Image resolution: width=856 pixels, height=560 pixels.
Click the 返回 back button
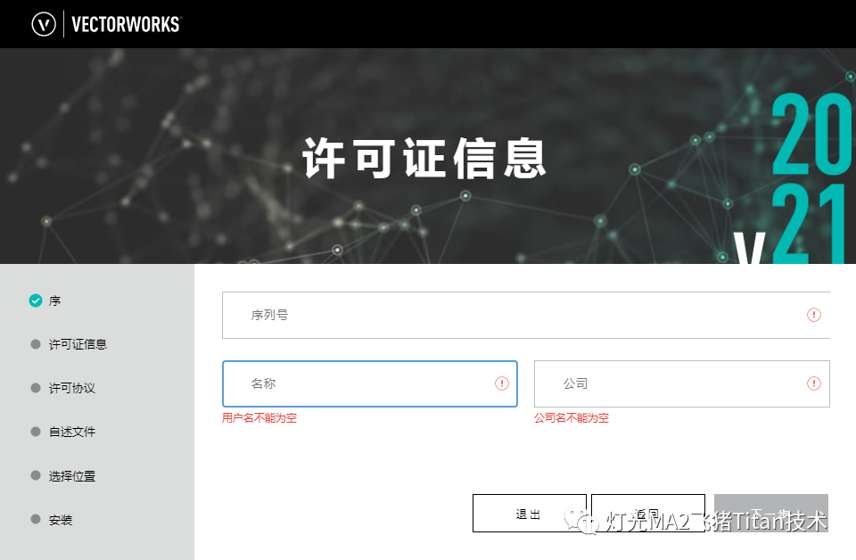pyautogui.click(x=648, y=513)
